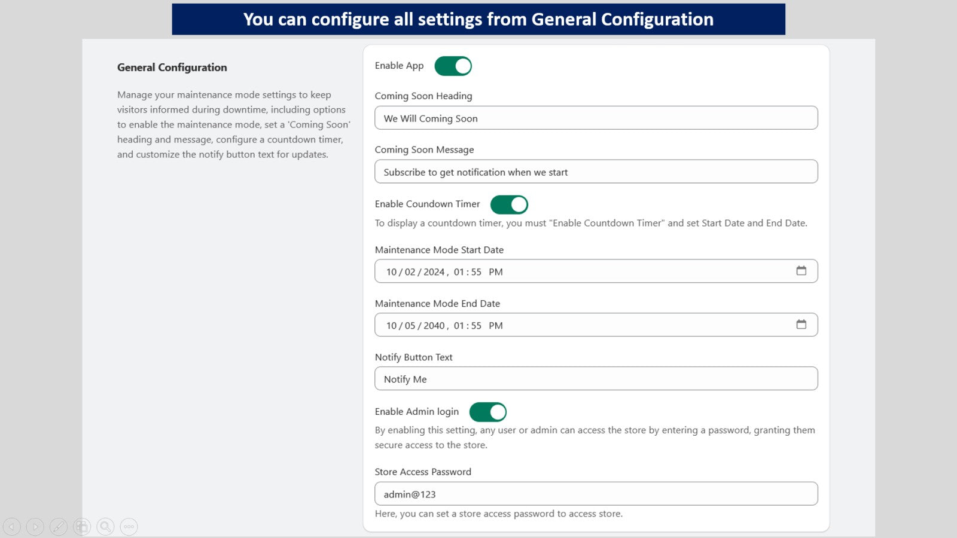Open calendar picker for Start Date
Screen dimensions: 957x538
pos(801,271)
